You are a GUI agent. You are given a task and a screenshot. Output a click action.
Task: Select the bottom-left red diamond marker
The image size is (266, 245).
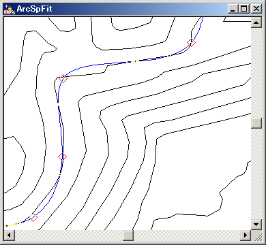[x=33, y=218]
